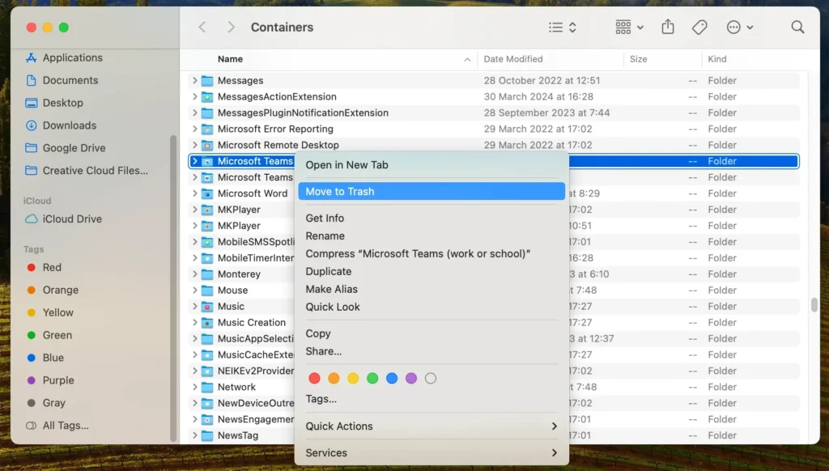Sort by Kind column header
The width and height of the screenshot is (829, 471).
pos(717,59)
